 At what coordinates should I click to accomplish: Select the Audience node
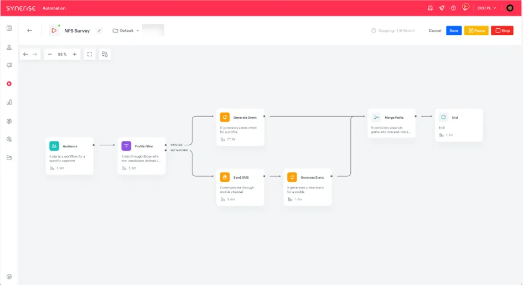coord(69,156)
